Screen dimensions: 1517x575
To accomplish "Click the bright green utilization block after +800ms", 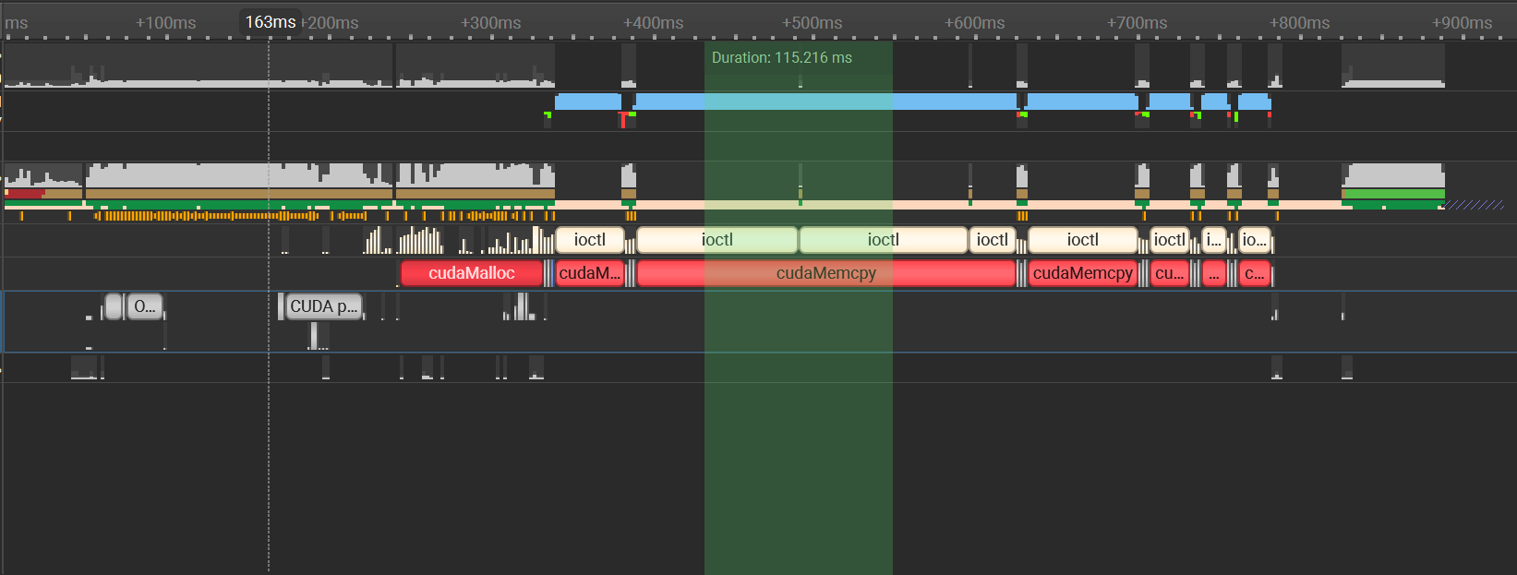I will click(1393, 195).
